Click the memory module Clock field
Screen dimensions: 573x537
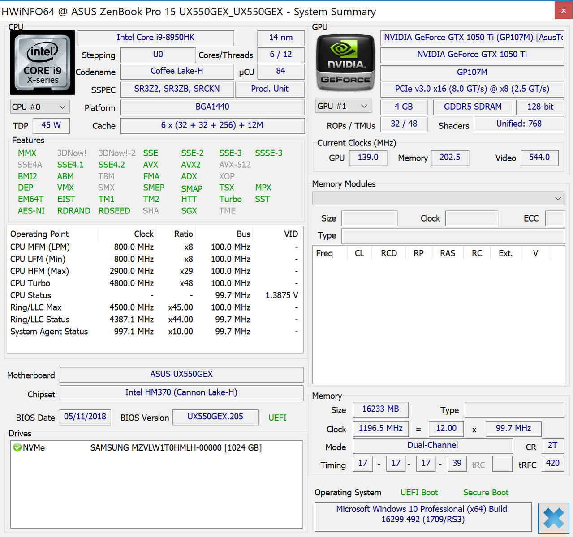coord(472,218)
